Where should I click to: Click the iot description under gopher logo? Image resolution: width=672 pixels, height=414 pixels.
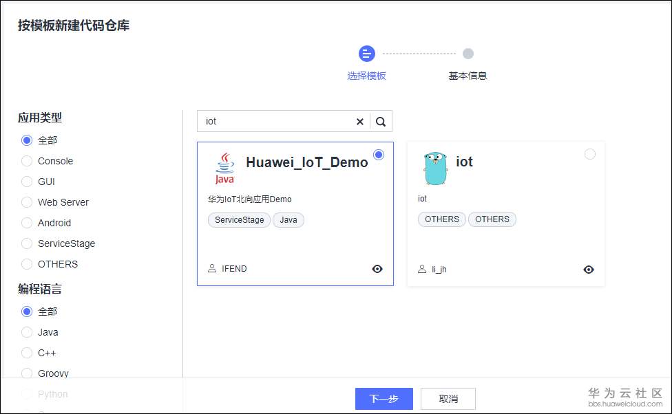pos(422,199)
